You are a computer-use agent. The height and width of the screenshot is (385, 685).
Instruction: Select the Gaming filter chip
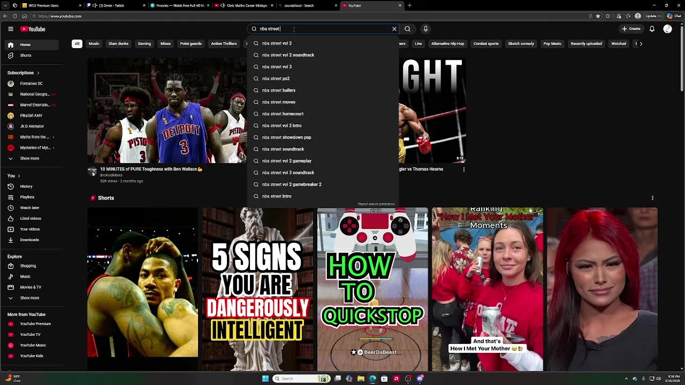point(144,44)
